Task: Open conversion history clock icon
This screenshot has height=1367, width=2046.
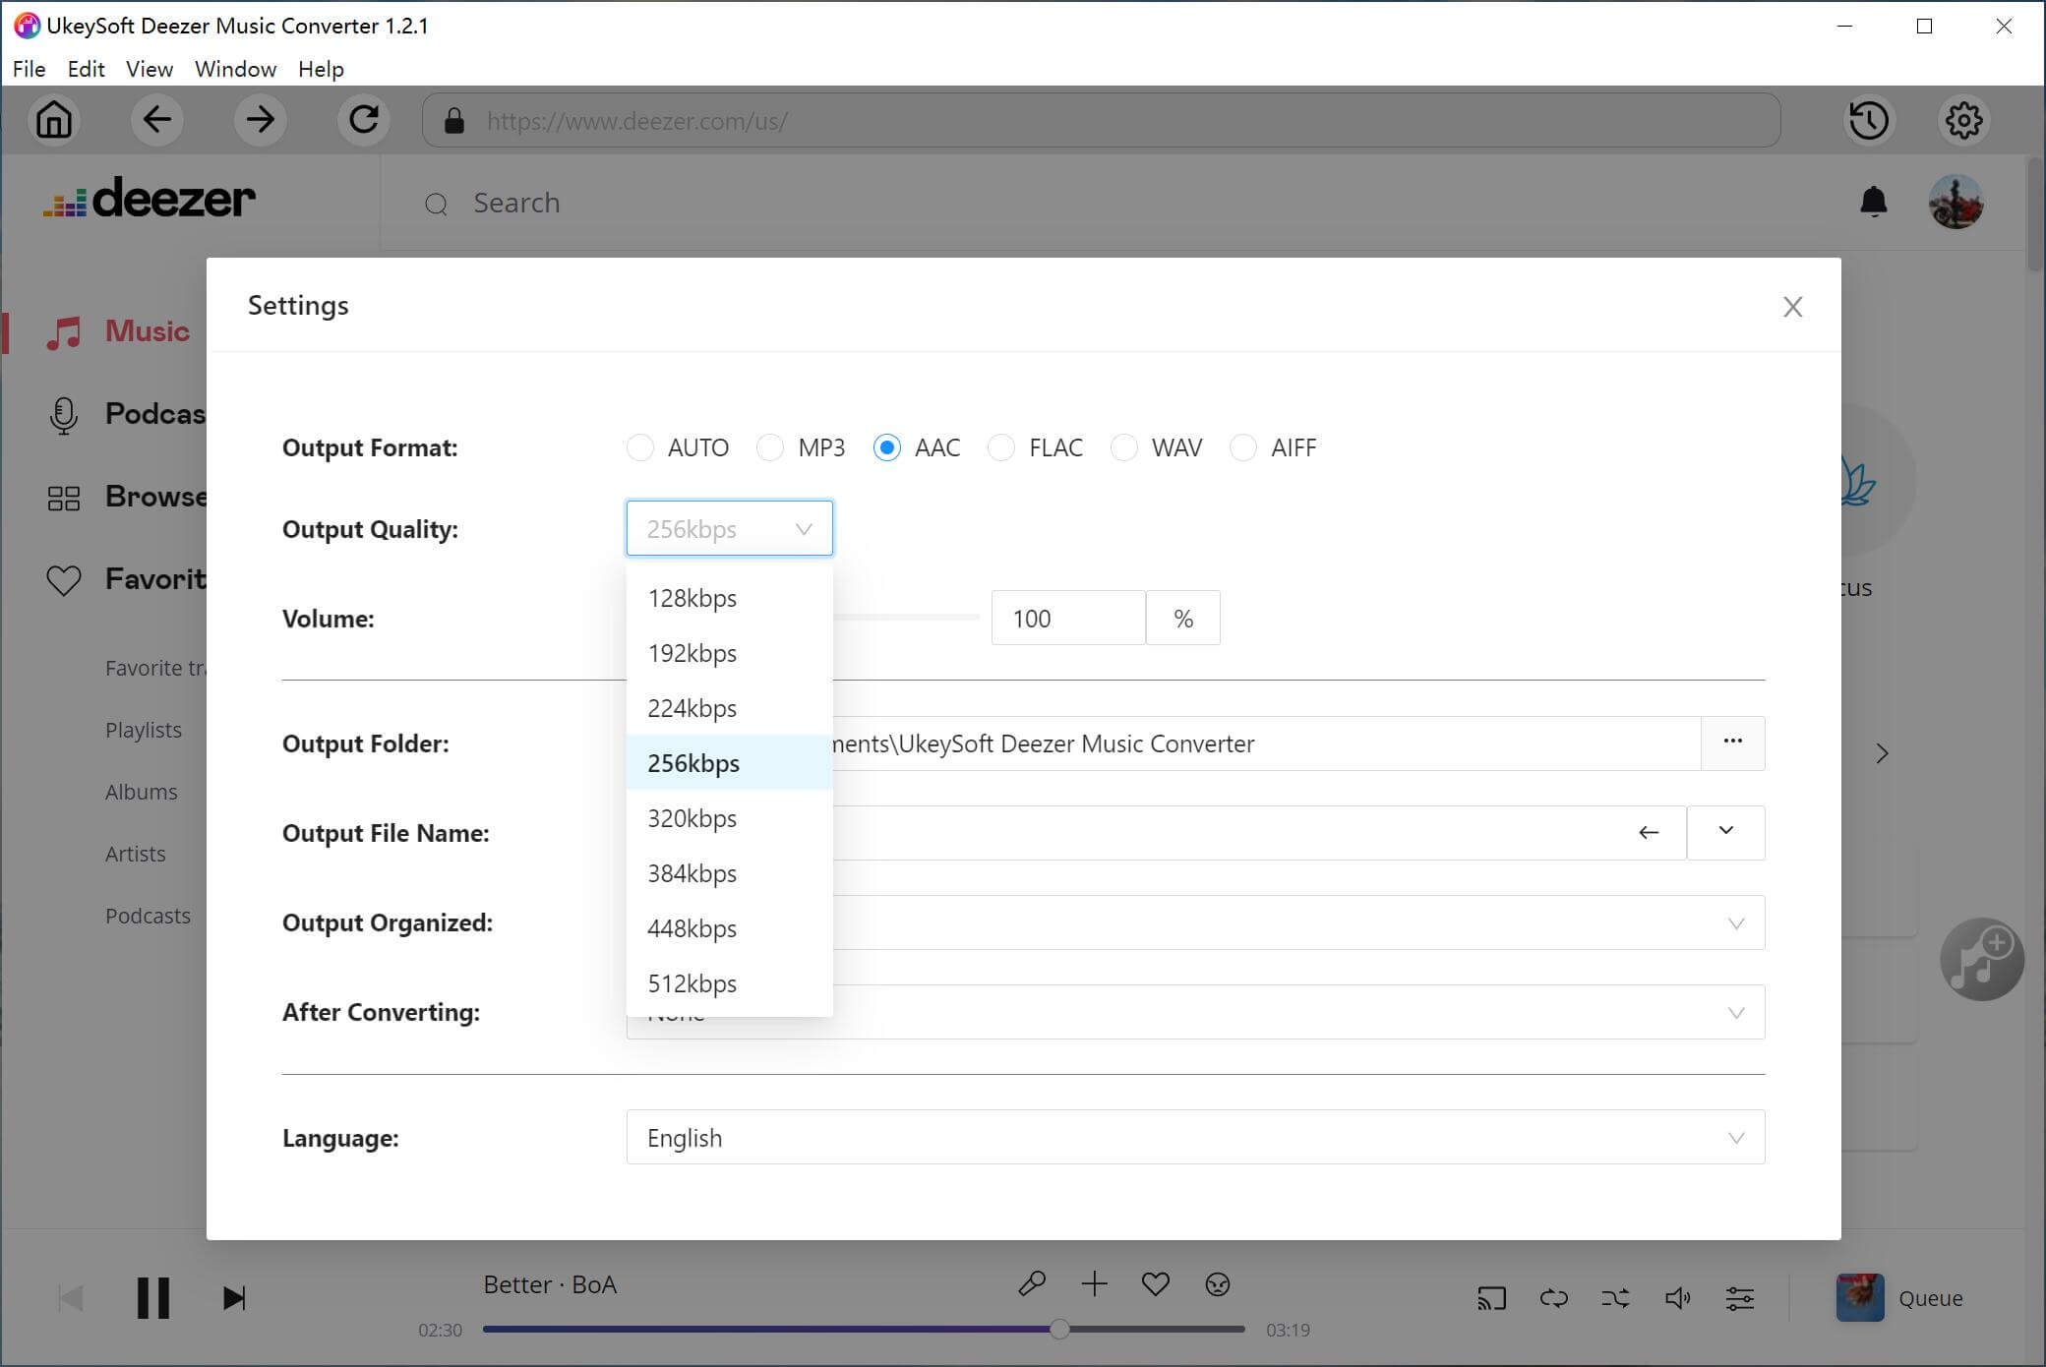Action: (1869, 120)
